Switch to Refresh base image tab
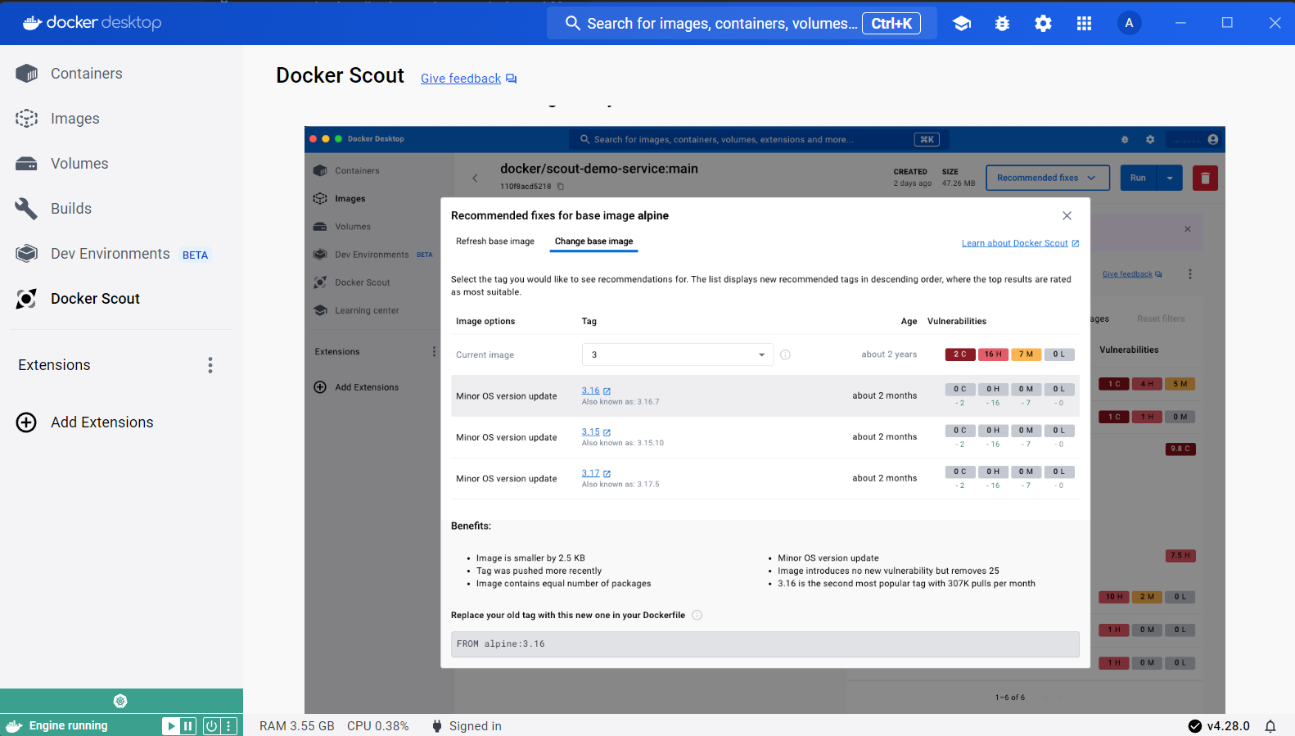The image size is (1295, 736). click(495, 242)
